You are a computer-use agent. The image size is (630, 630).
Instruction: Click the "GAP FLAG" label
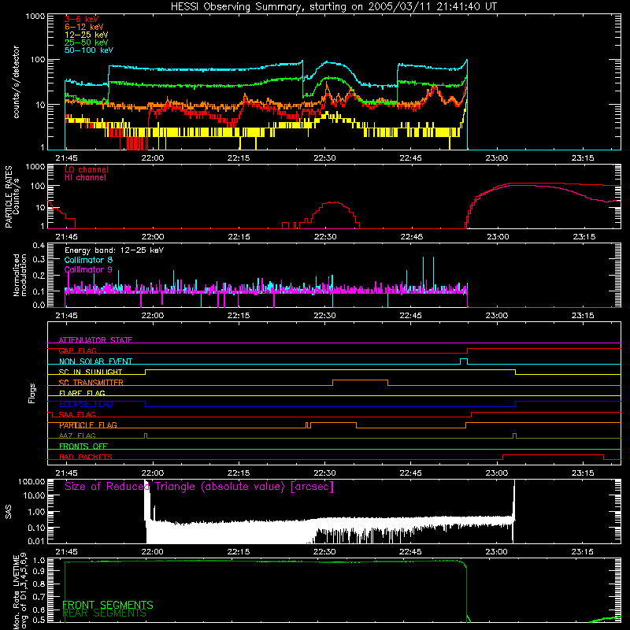click(77, 350)
